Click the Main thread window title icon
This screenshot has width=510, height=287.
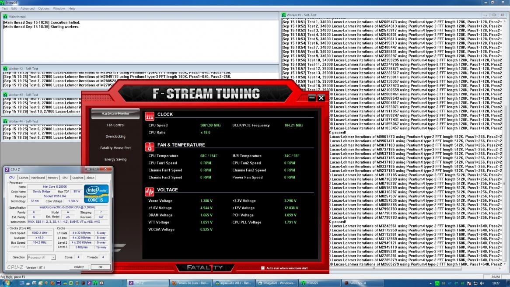[5, 17]
